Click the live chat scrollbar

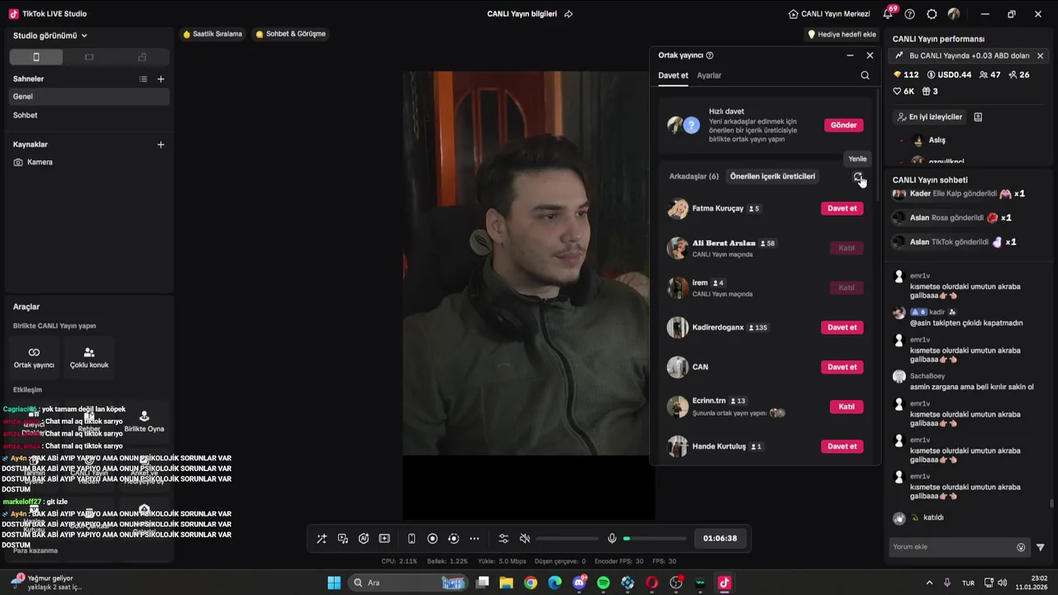point(1051,504)
